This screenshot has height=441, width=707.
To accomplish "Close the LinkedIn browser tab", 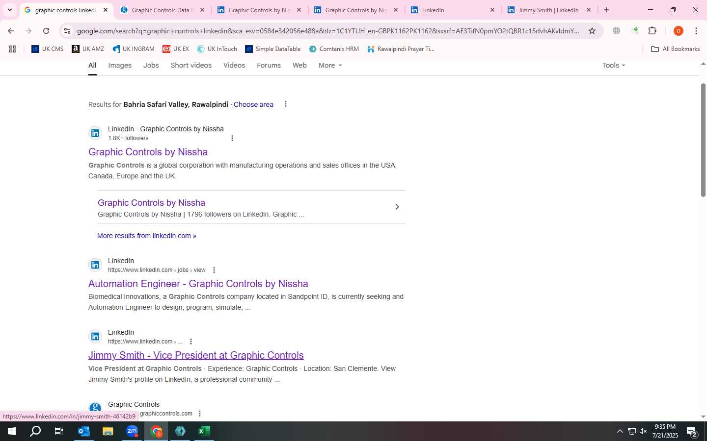I will pyautogui.click(x=492, y=10).
